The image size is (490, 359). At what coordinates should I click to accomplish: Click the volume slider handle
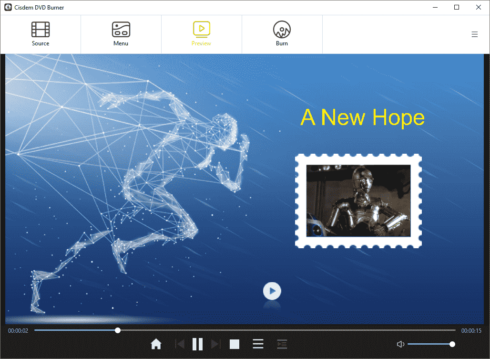coord(452,344)
